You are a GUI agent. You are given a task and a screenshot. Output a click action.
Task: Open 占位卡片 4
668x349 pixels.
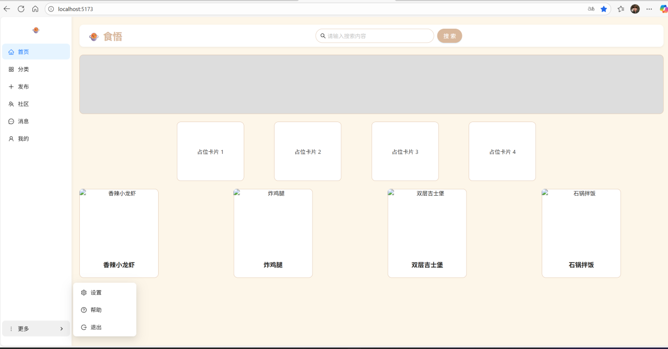tap(502, 151)
